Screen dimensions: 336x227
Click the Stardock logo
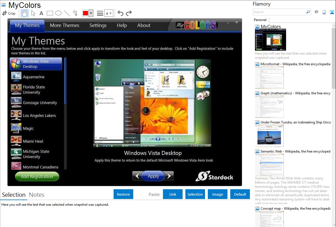[x=214, y=176]
